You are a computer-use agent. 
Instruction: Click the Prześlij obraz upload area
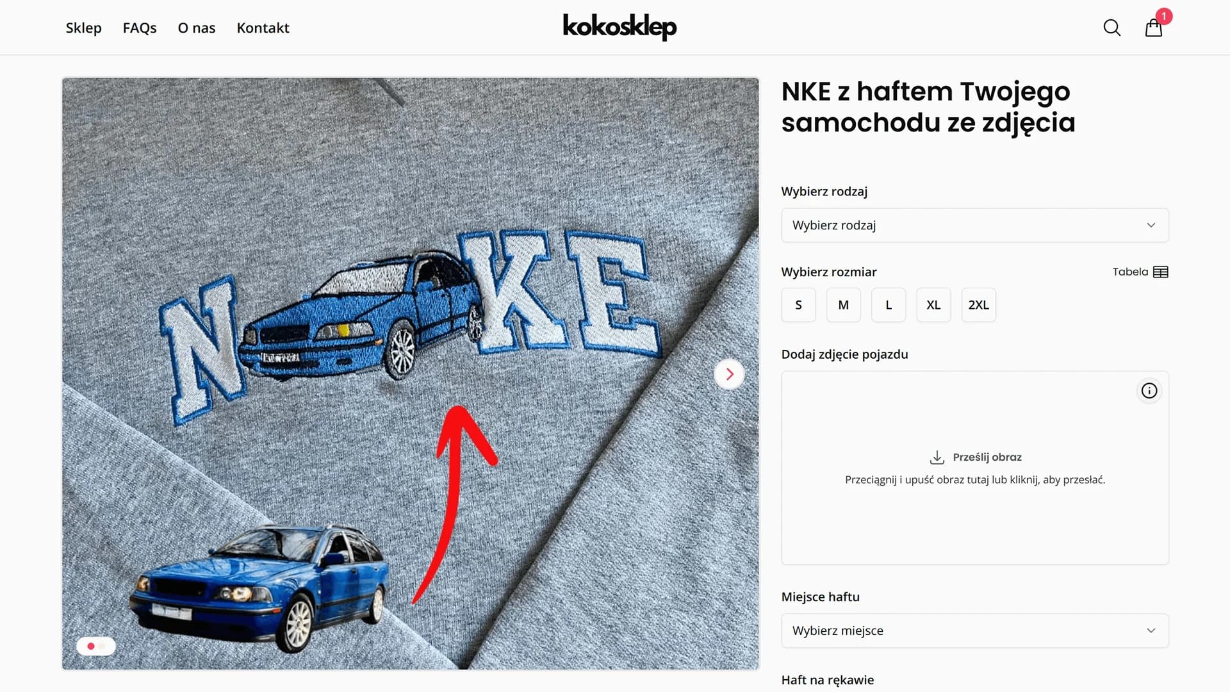[974, 468]
